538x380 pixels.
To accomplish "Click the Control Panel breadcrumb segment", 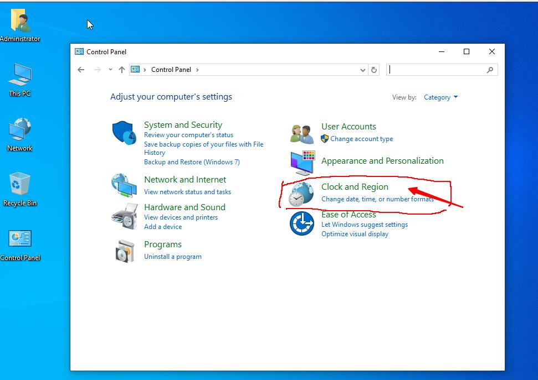I will (171, 70).
